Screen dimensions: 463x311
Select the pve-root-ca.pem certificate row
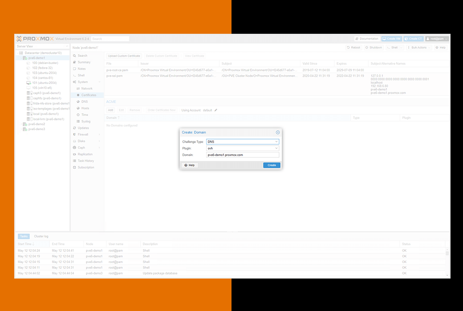click(x=277, y=70)
